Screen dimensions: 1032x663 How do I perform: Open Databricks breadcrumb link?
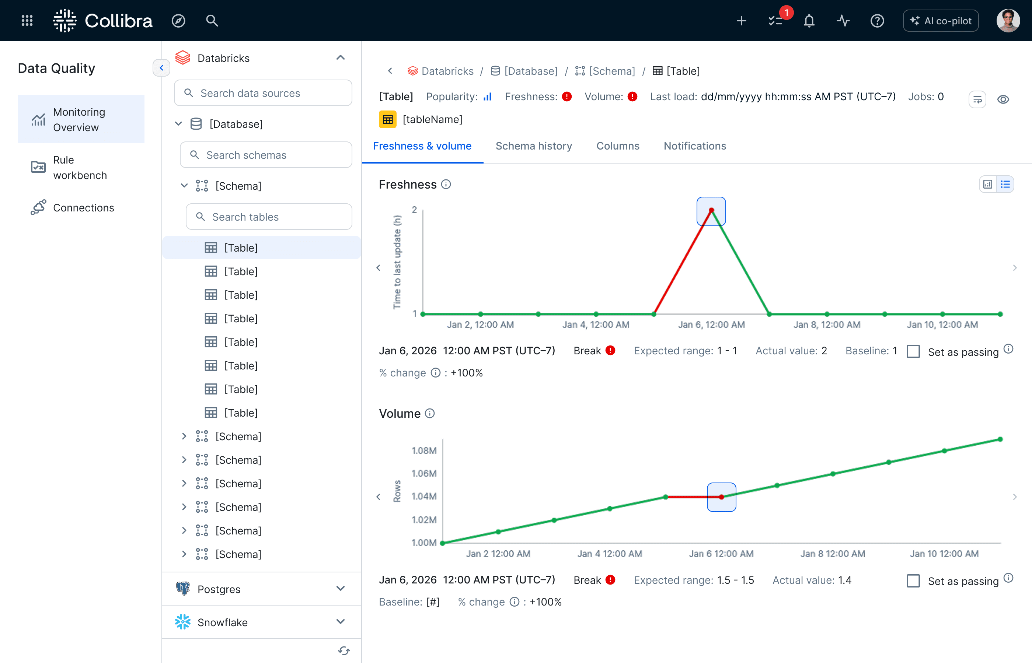point(440,71)
